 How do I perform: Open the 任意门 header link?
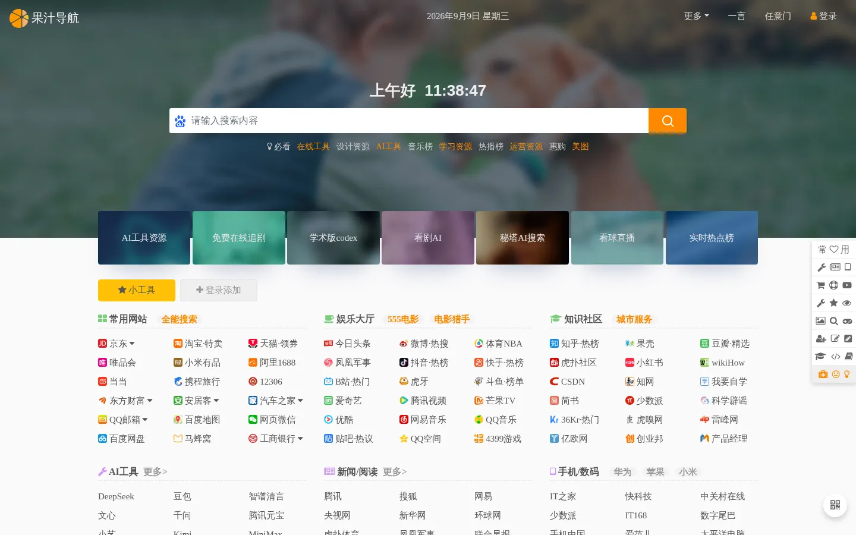(x=778, y=16)
